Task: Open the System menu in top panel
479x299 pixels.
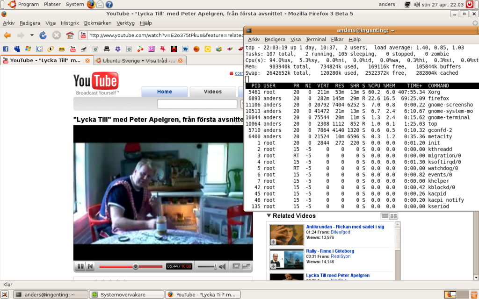Action: coord(75,4)
